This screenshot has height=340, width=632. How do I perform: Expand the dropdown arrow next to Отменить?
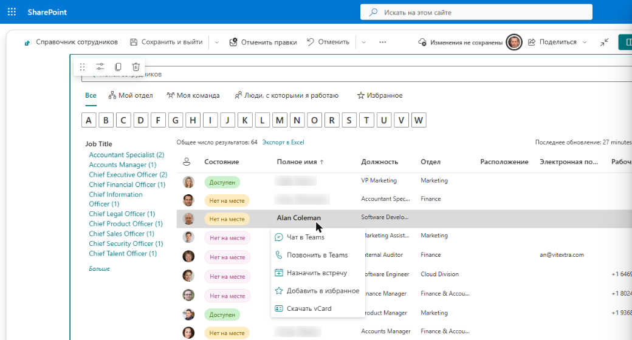[363, 42]
